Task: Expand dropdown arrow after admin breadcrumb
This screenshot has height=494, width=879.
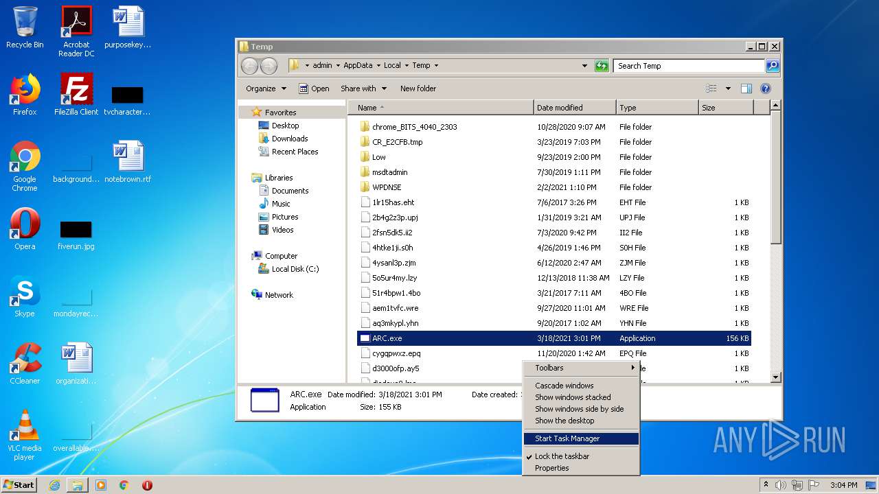Action: point(337,66)
